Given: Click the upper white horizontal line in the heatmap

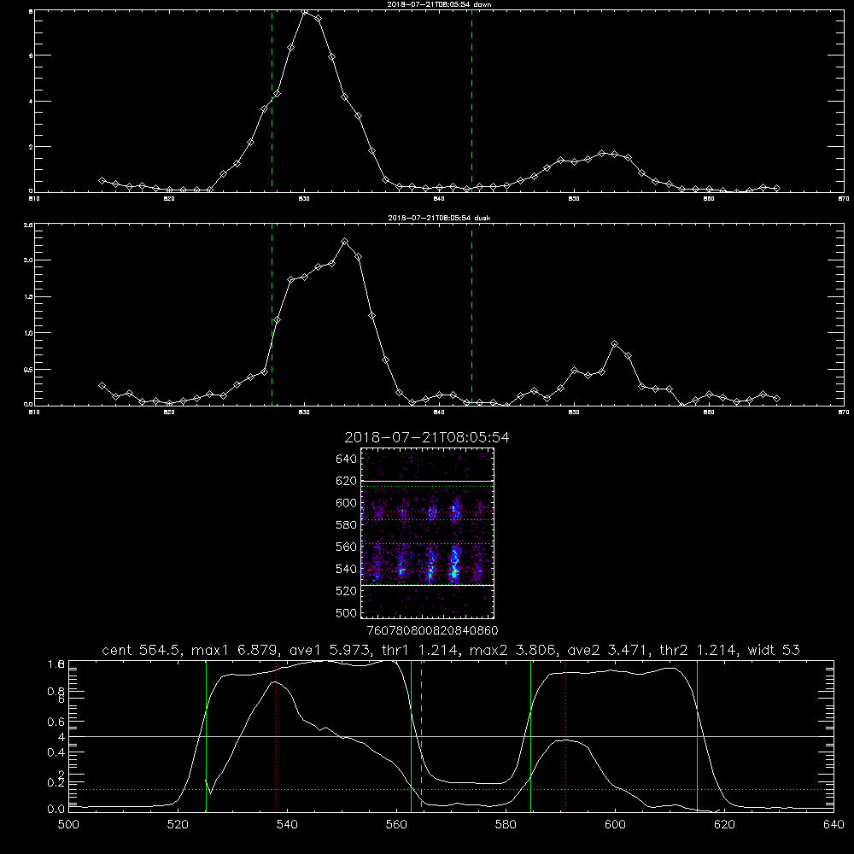Looking at the screenshot, I should (428, 481).
